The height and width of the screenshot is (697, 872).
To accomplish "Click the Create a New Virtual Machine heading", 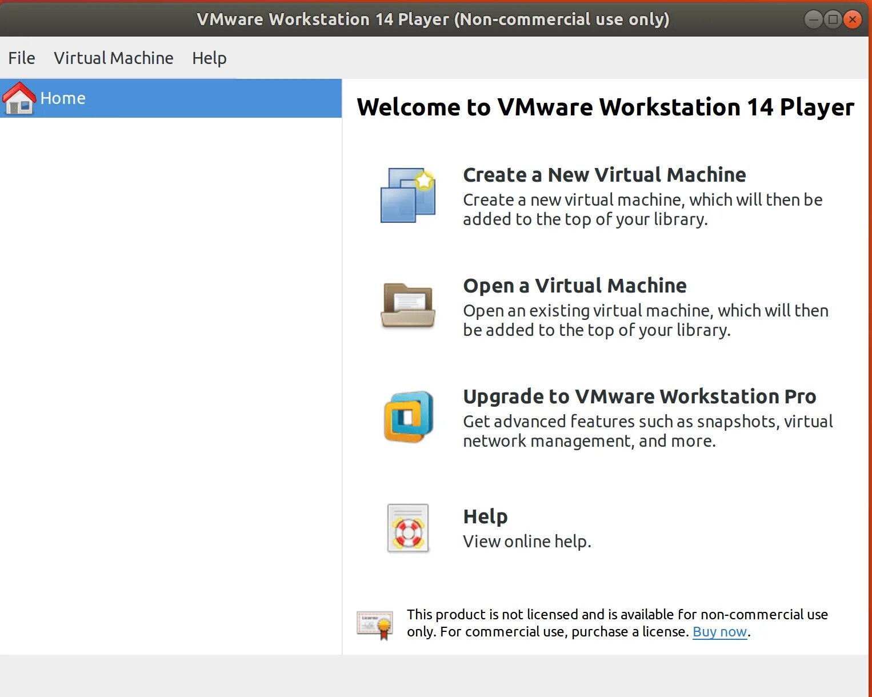I will click(x=605, y=175).
